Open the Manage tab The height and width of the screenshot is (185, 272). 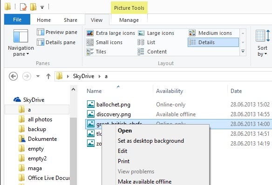coord(129,20)
